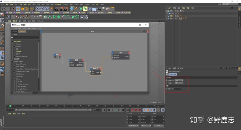Image resolution: width=241 pixels, height=130 pixels.
Task: Select the Rotate tool icon
Action: click(27, 9)
